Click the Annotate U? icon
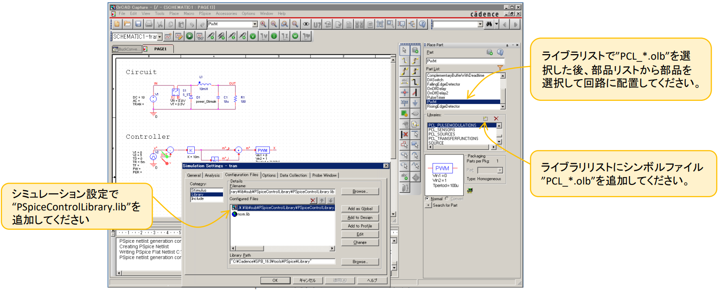The width and height of the screenshot is (720, 295). [x=318, y=24]
